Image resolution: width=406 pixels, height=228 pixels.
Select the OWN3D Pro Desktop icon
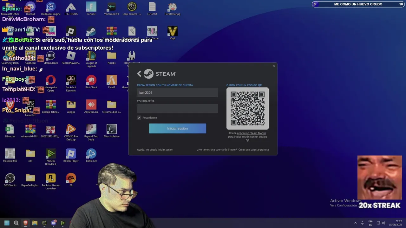coord(71,132)
